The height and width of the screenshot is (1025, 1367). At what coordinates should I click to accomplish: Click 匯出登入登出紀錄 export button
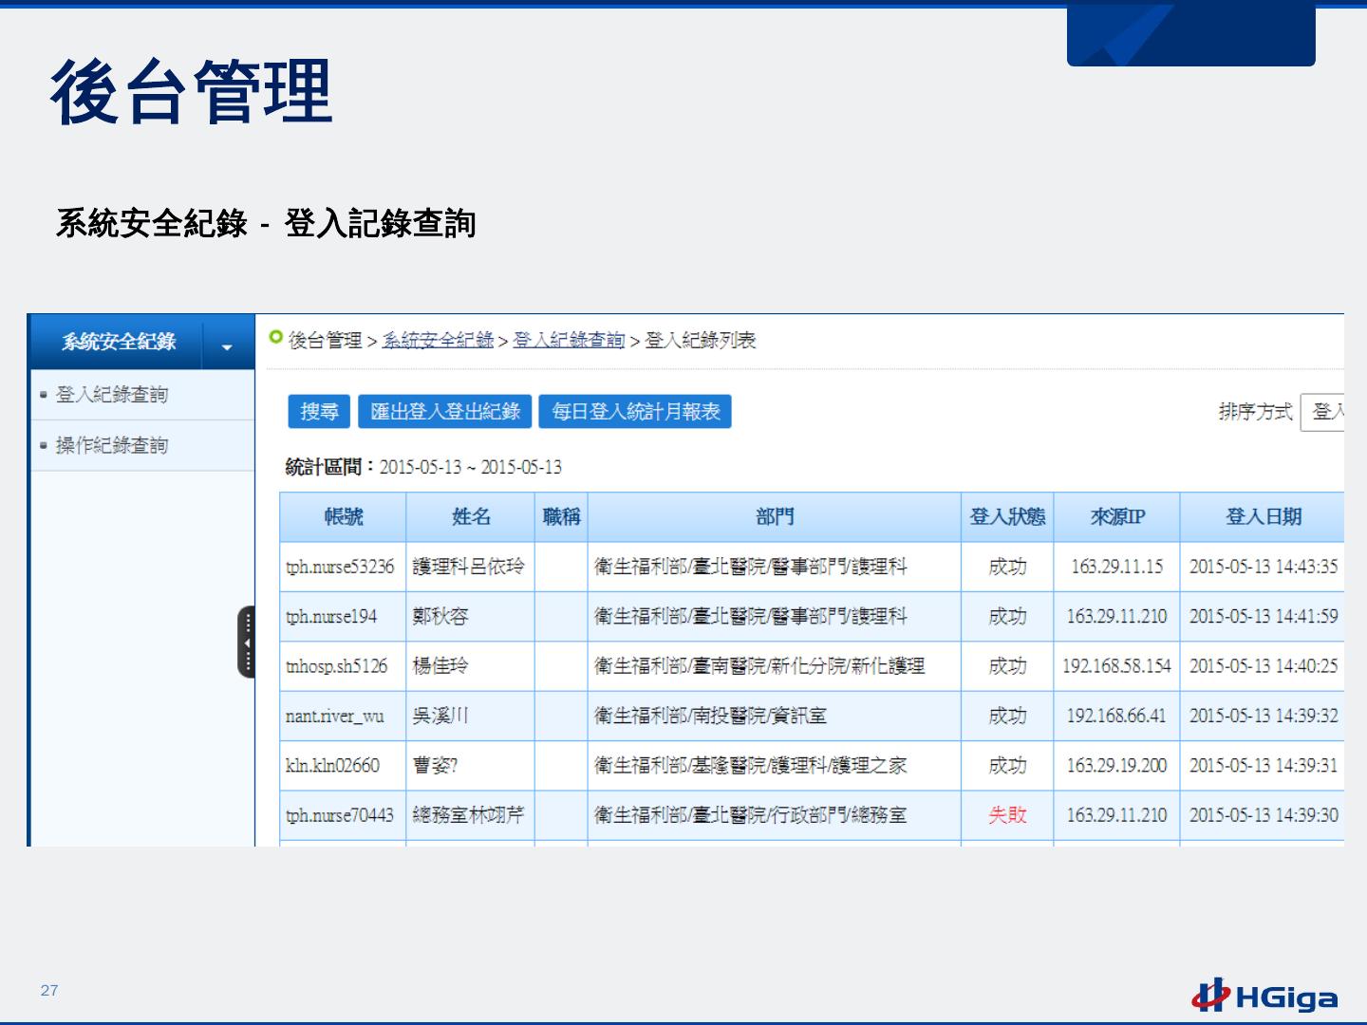(445, 412)
